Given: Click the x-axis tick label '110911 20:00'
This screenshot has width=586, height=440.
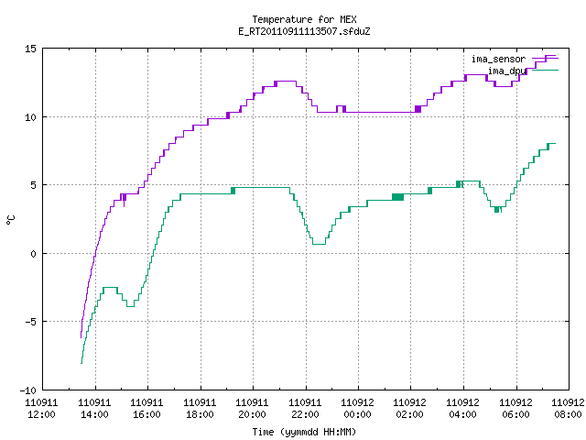Looking at the screenshot, I should (x=253, y=408).
